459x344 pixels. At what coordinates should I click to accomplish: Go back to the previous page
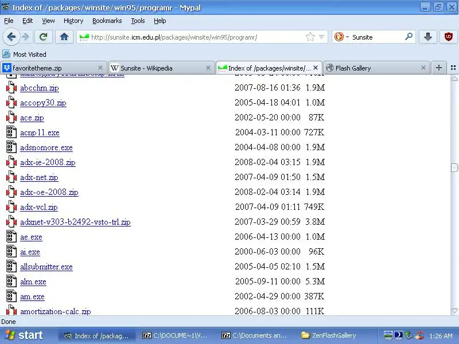tap(11, 37)
